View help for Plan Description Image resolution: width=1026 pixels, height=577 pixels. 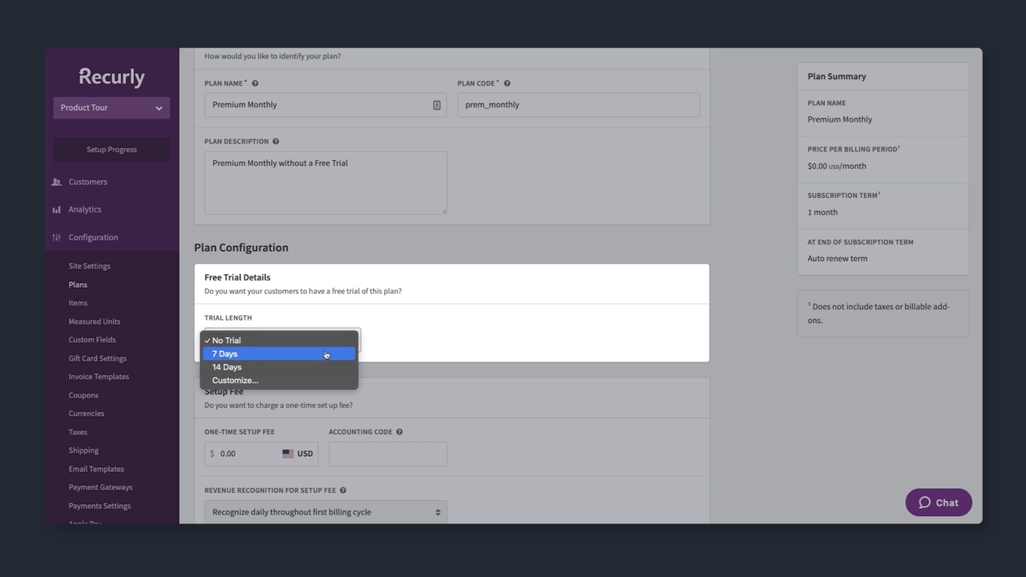click(x=276, y=140)
